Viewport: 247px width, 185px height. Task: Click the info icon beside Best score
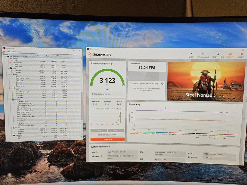pos(121,101)
